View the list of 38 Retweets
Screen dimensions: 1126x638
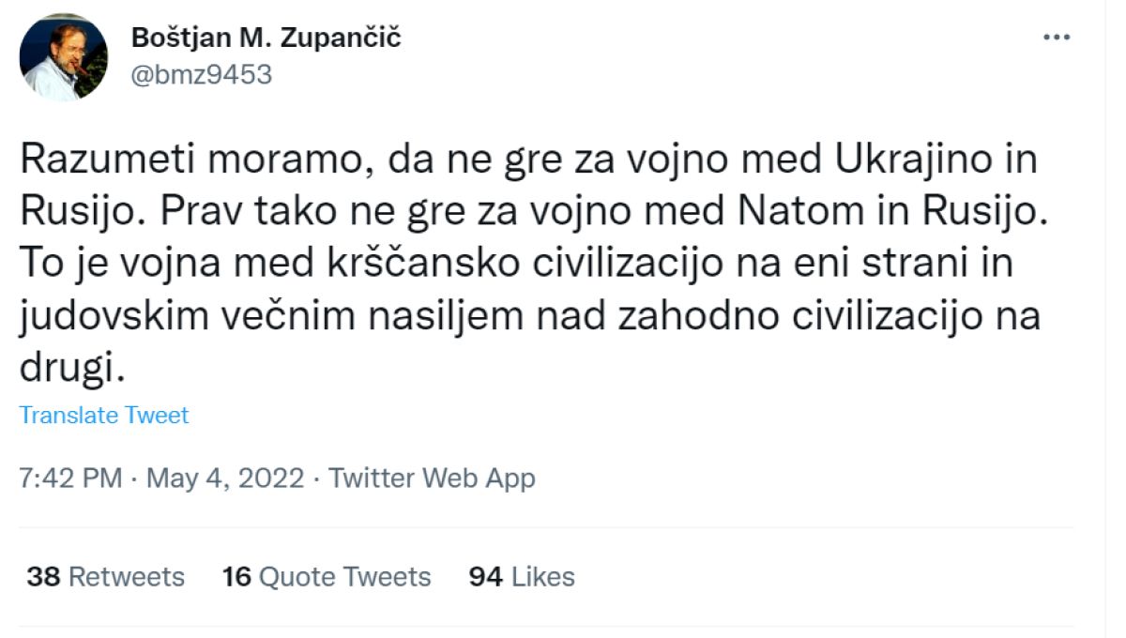tap(105, 576)
